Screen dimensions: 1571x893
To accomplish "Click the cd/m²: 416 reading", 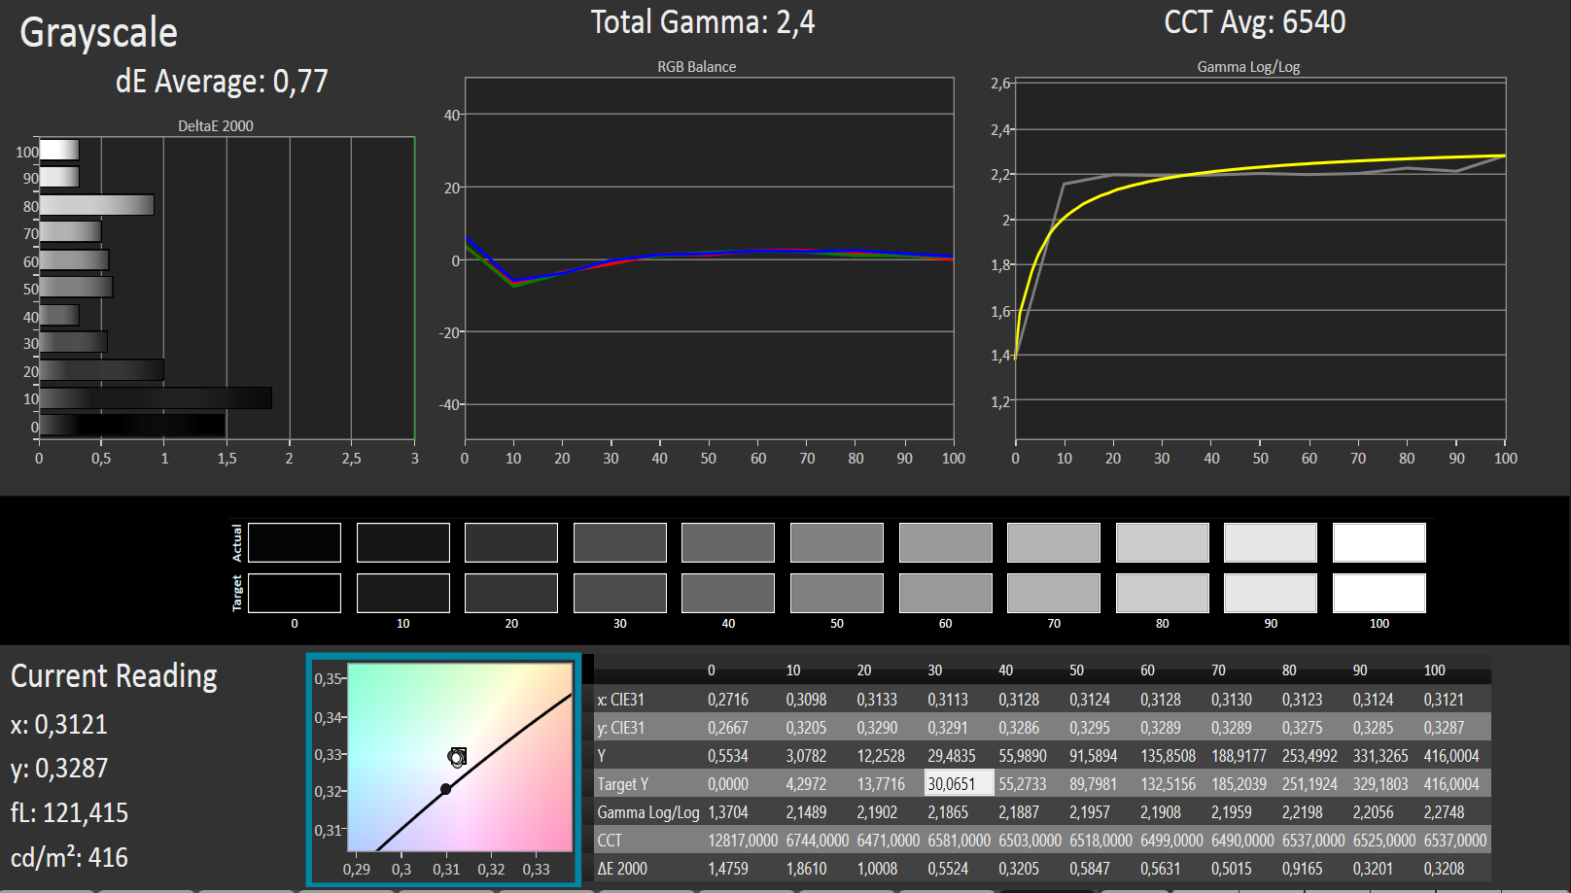I will coord(69,857).
